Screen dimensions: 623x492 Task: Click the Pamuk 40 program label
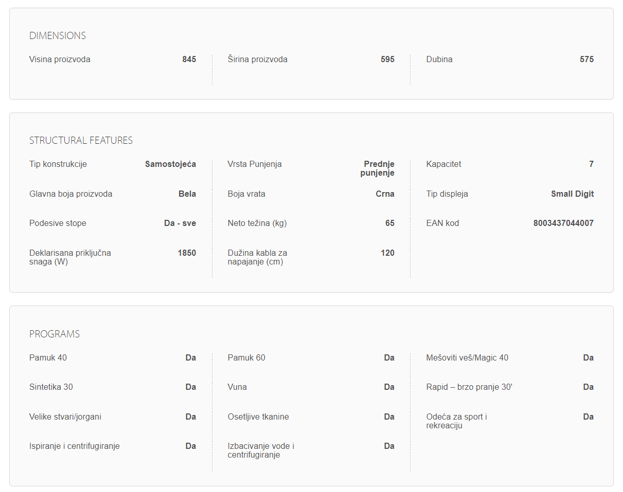pos(48,358)
